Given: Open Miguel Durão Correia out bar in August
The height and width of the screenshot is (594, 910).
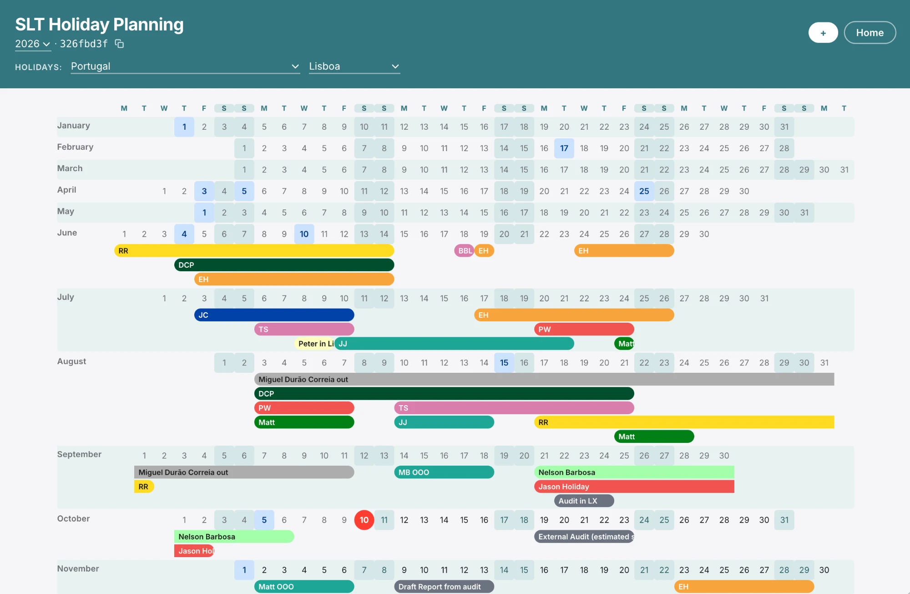Looking at the screenshot, I should click(x=544, y=379).
